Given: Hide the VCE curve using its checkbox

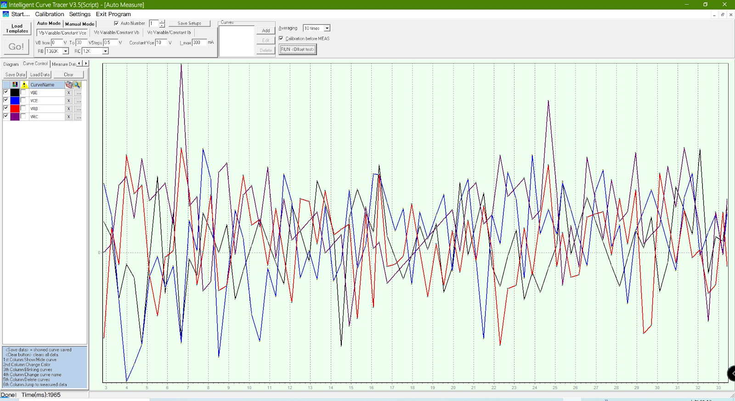Looking at the screenshot, I should [6, 100].
